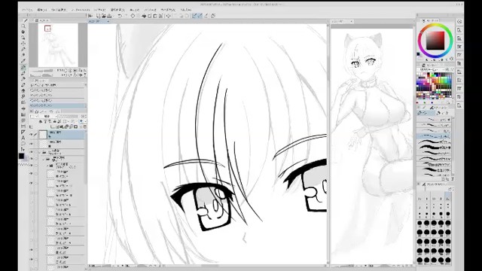The height and width of the screenshot is (271, 482).
Task: Toggle visibility of the layer folder row
Action: (32, 152)
